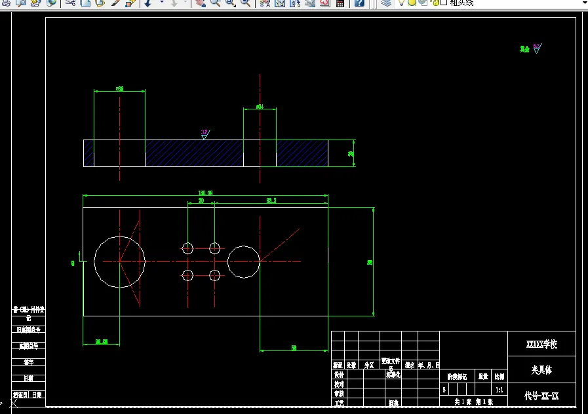Screen dimensions: 588x414
Task: Click the Block Editor icon
Action: 130,3
